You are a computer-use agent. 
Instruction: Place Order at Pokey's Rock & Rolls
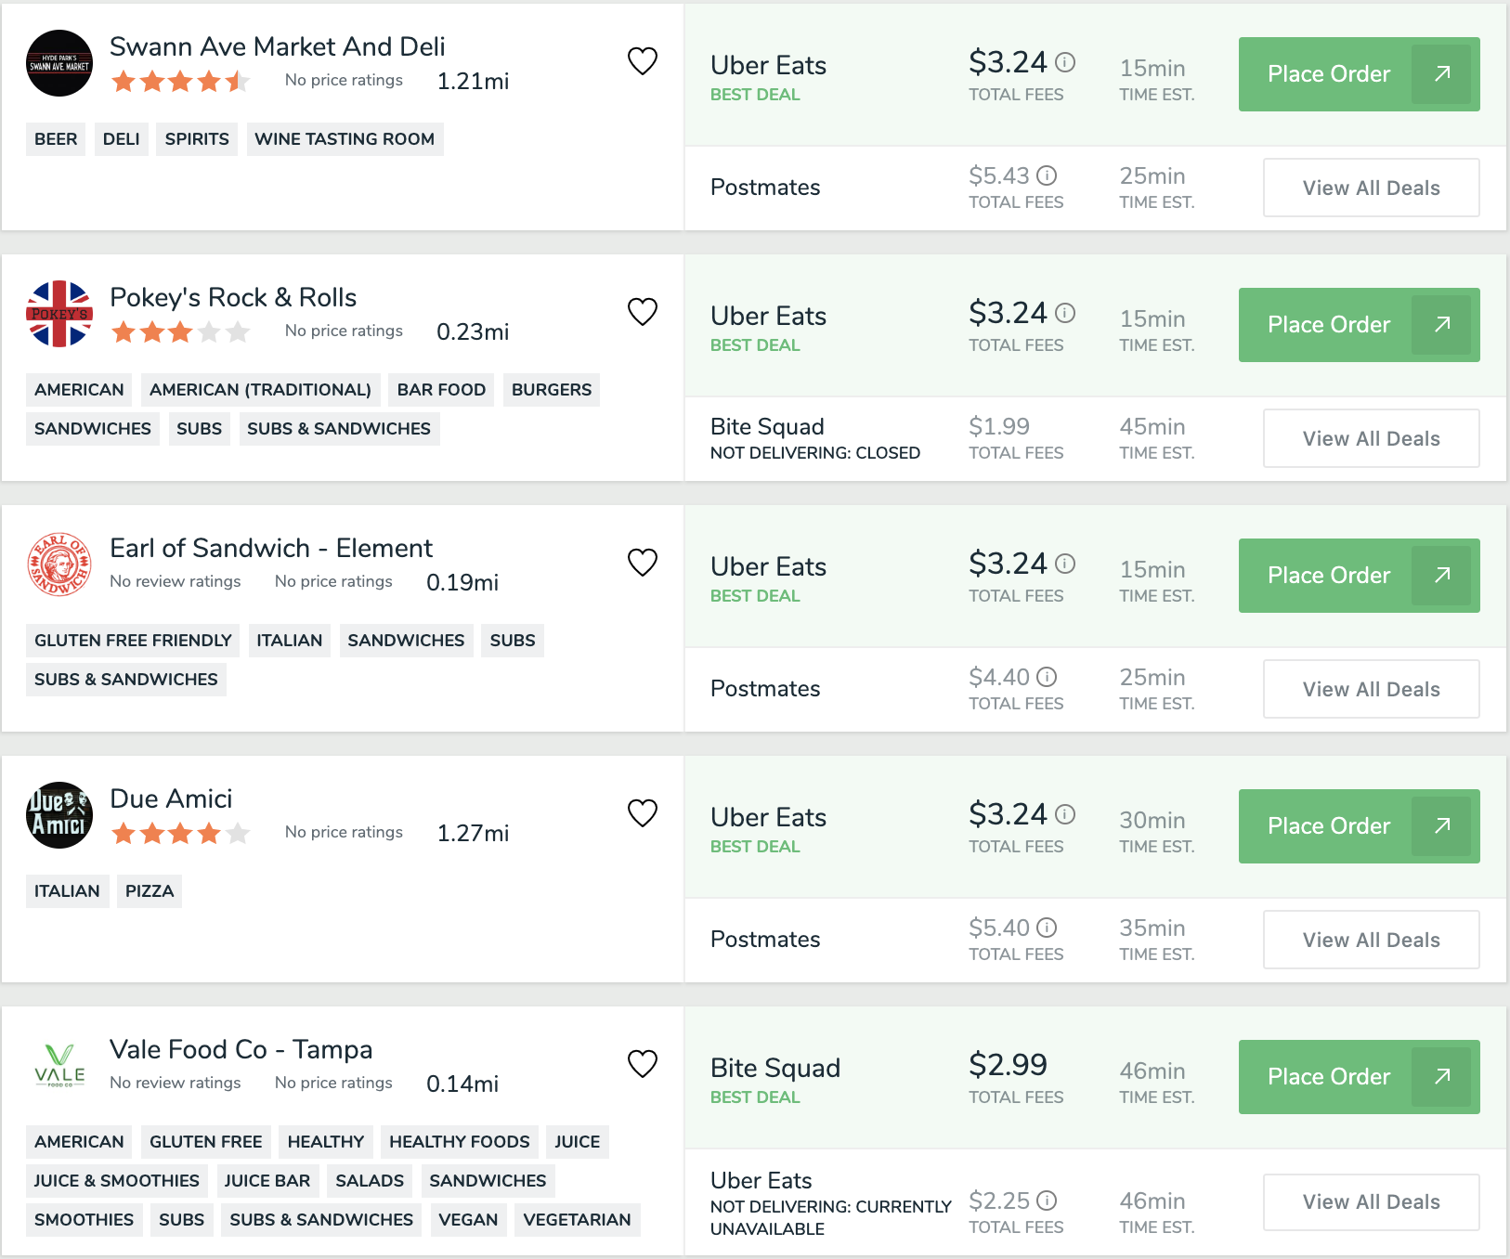click(x=1359, y=325)
